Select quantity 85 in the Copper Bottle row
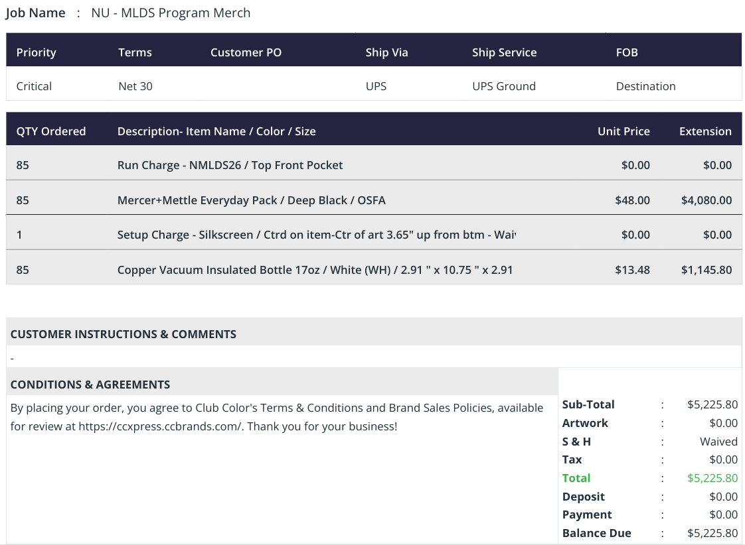 coord(23,270)
